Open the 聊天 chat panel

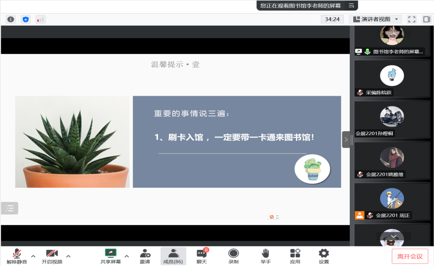[202, 256]
